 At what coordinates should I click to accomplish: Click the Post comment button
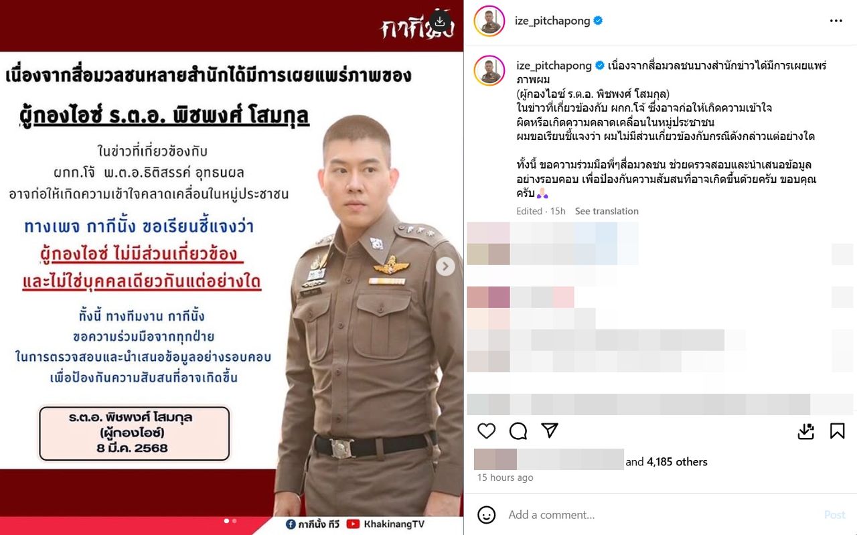[834, 515]
